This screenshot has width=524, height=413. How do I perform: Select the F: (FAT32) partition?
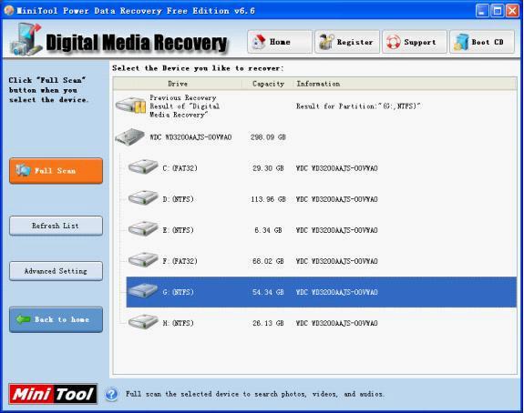tap(322, 261)
